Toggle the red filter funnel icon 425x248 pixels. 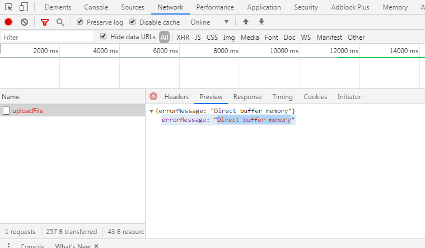click(45, 22)
